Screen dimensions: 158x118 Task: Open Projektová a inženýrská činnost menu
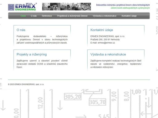click(72, 16)
